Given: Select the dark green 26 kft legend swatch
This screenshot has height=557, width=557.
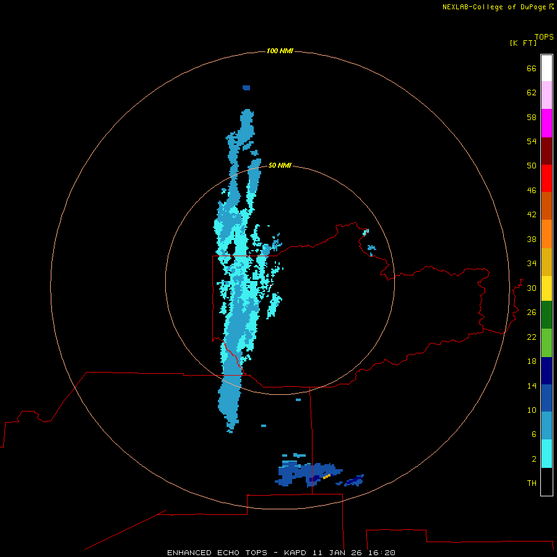Looking at the screenshot, I should coord(546,315).
